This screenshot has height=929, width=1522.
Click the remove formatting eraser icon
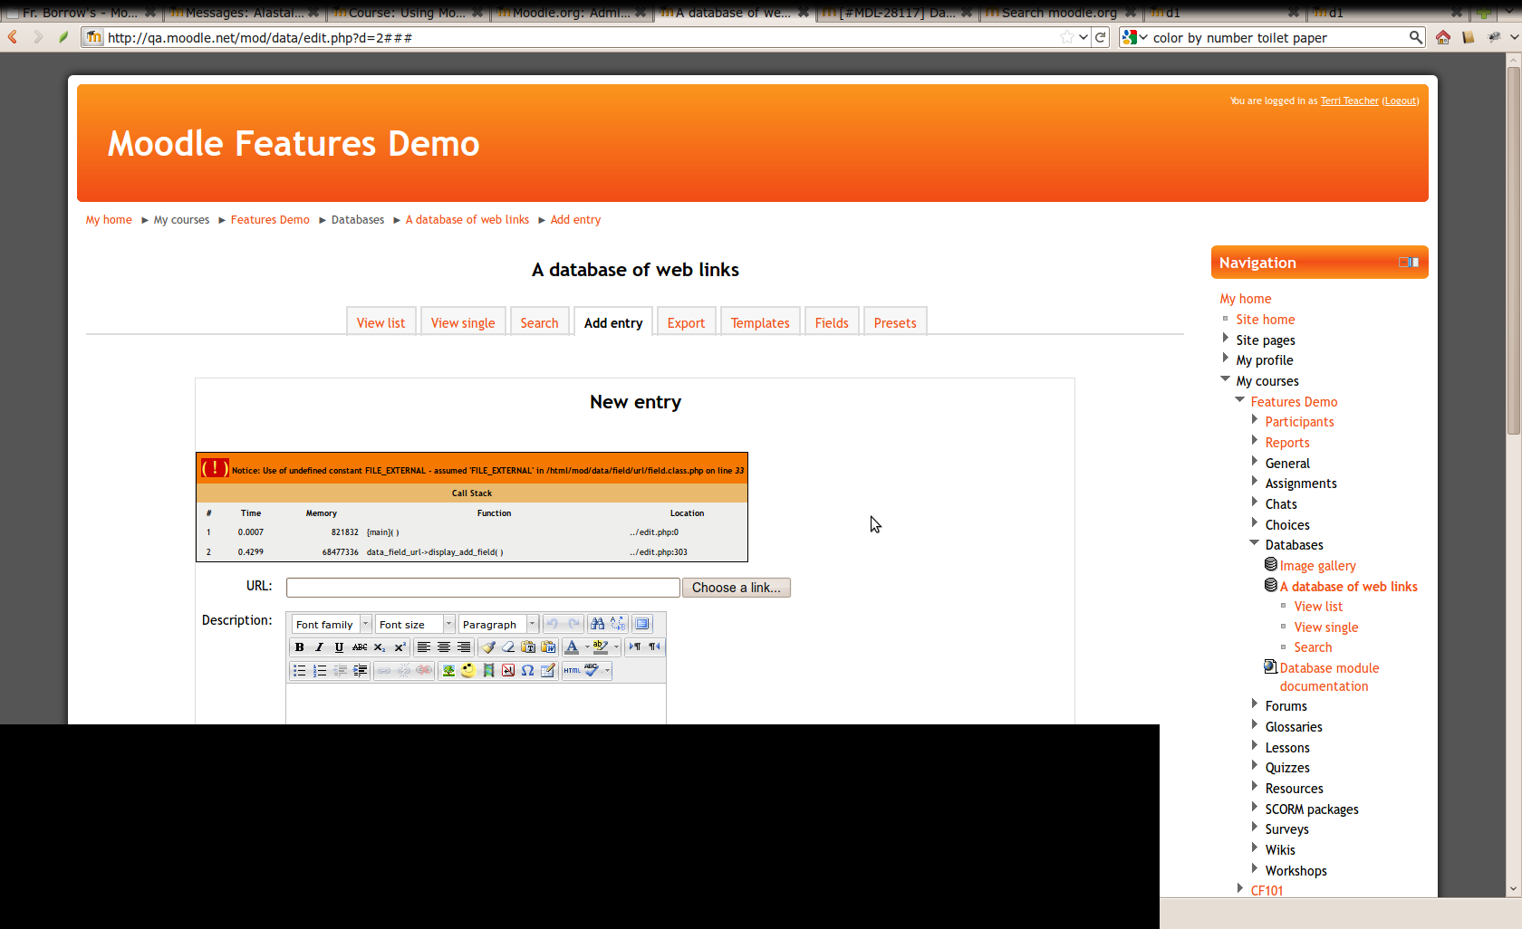click(x=508, y=646)
